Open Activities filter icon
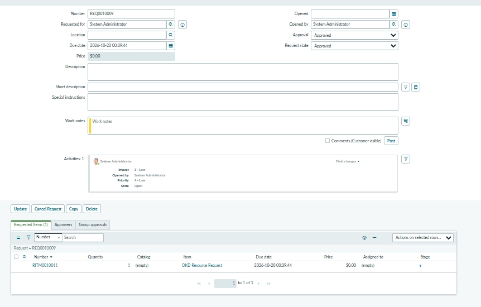Screen dimensions: 481x307 click(x=406, y=159)
